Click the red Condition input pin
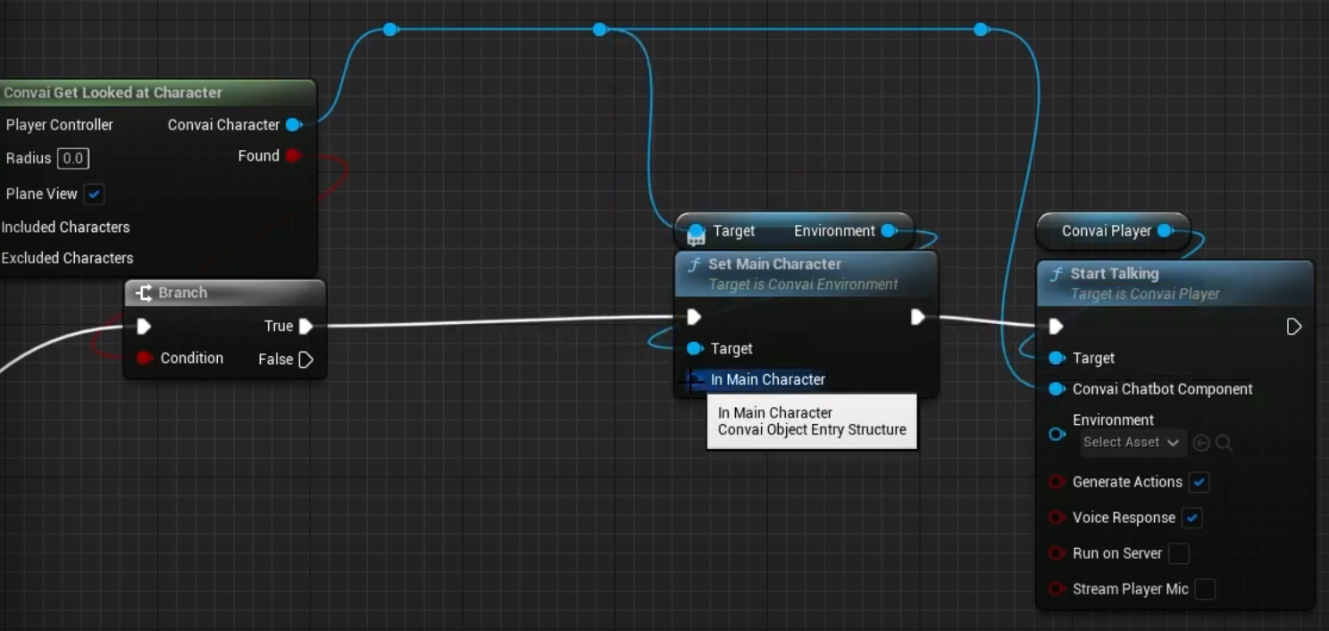 (144, 358)
